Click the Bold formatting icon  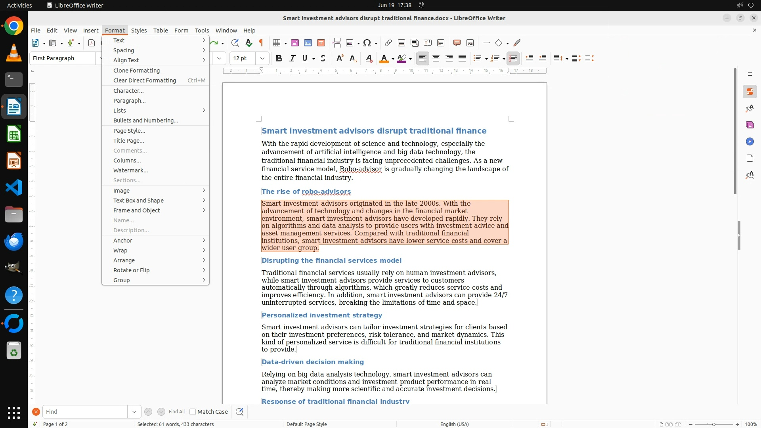click(x=279, y=59)
